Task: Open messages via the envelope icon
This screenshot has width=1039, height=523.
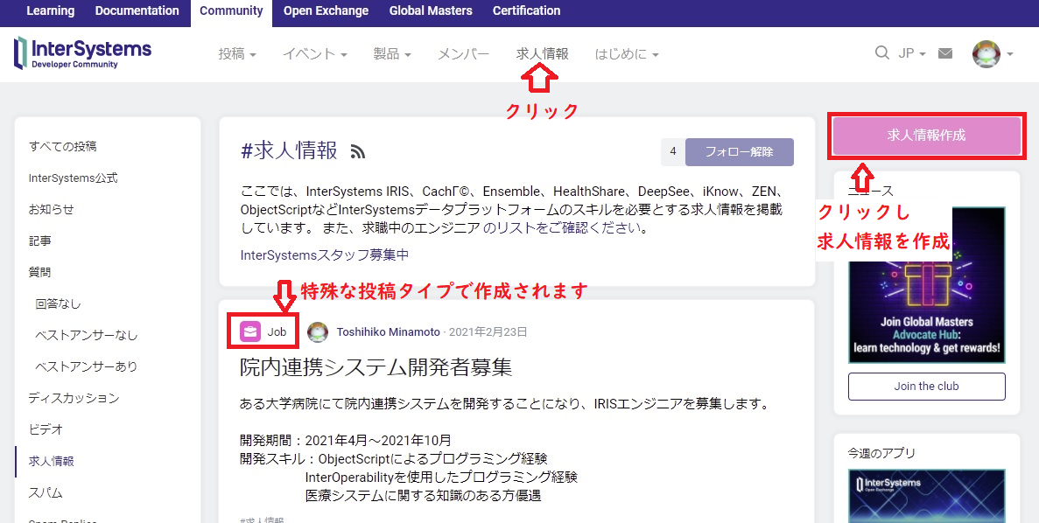Action: click(945, 53)
